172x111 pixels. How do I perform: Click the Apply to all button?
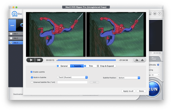[128, 91]
